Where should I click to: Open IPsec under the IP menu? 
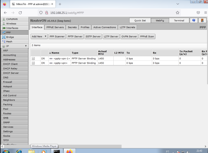(15, 91)
